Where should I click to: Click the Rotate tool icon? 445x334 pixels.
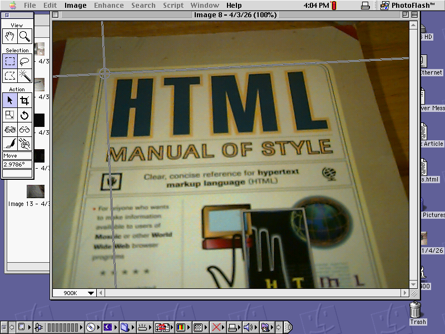tap(24, 115)
